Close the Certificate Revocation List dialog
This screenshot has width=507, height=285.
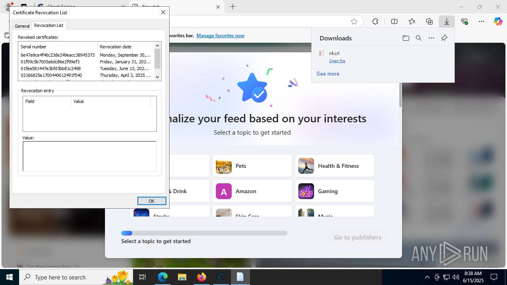(163, 12)
